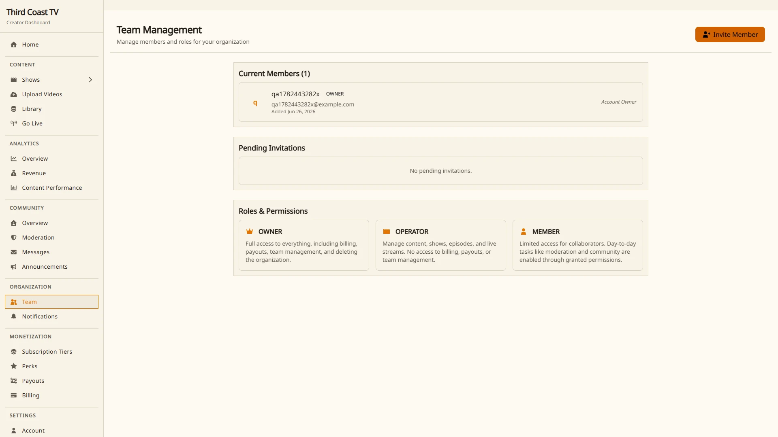Open Payouts page

[51, 381]
